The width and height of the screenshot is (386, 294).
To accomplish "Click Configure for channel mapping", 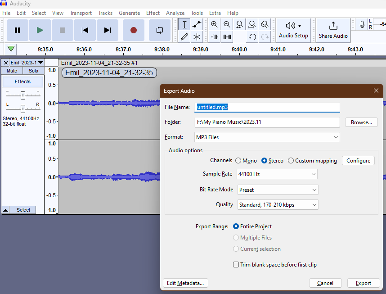I will pos(358,161).
